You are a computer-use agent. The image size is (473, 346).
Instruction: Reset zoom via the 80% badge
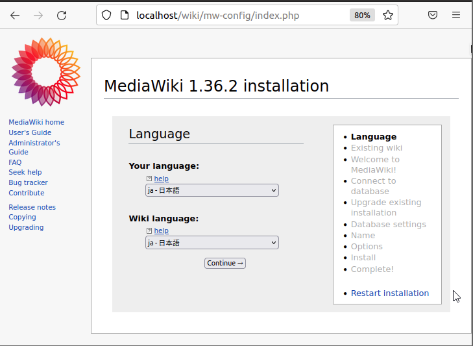tap(362, 15)
